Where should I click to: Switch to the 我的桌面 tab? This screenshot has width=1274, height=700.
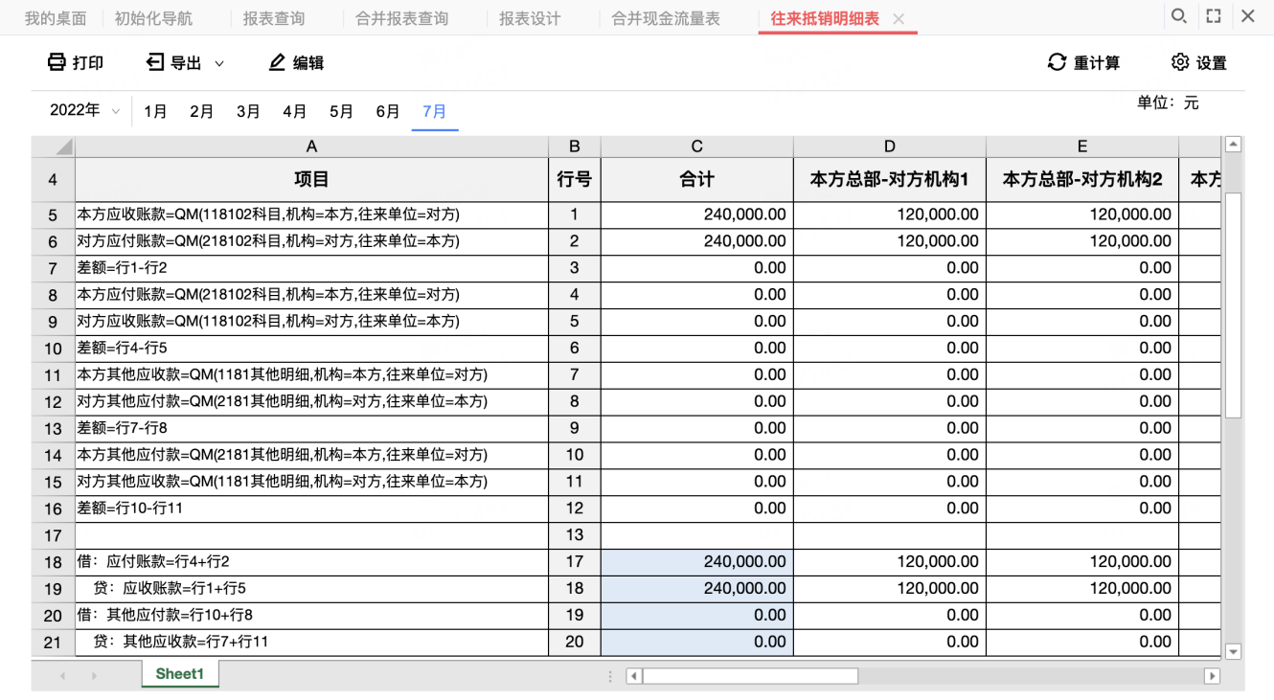(56, 18)
